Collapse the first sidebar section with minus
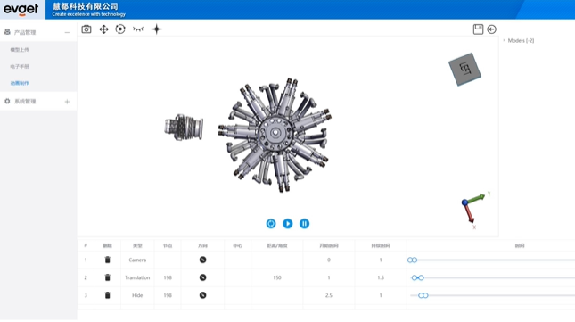 click(x=67, y=33)
